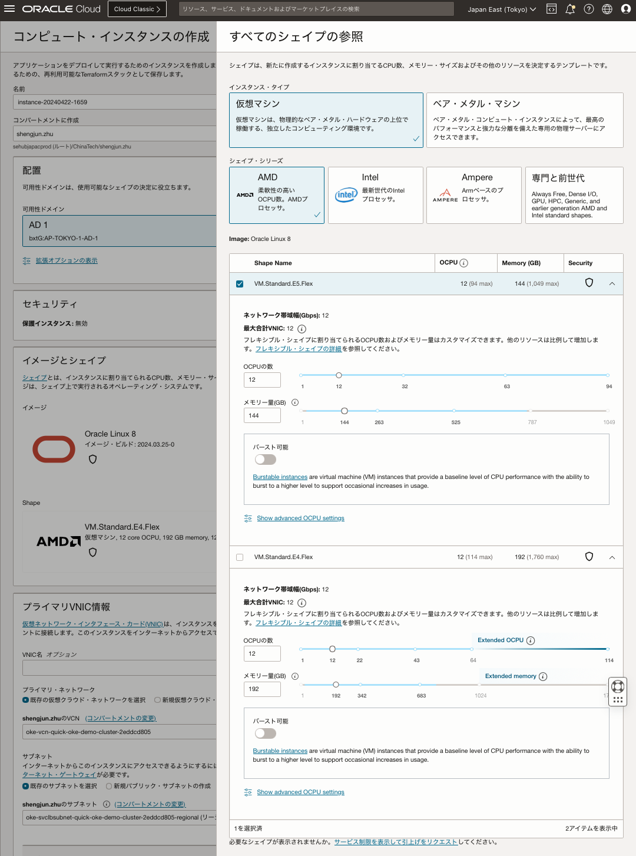Collapse the VM.Standard.E4.Flex details section
The height and width of the screenshot is (856, 636).
click(612, 557)
